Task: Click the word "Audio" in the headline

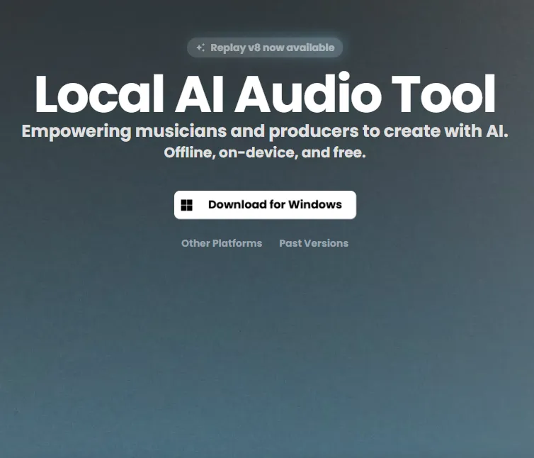Action: pyautogui.click(x=318, y=94)
